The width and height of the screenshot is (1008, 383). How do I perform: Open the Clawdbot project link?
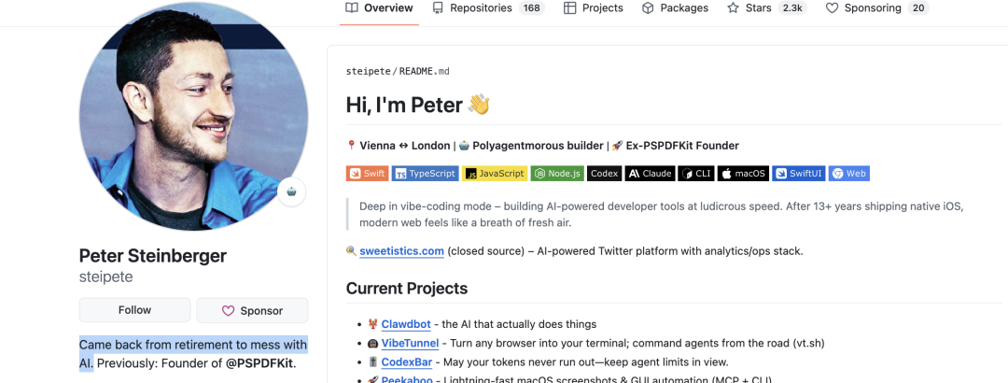pyautogui.click(x=405, y=324)
